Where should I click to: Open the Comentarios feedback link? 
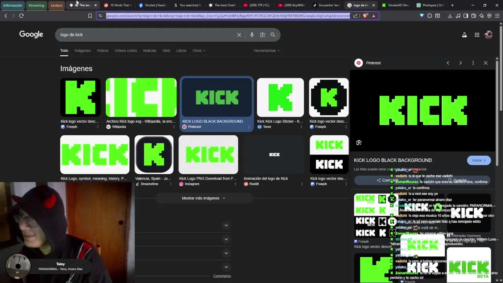tap(222, 276)
